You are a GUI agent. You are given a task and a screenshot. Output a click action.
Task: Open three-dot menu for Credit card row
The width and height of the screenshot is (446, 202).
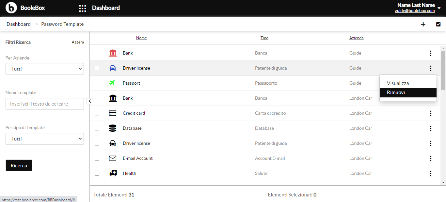pos(431,113)
